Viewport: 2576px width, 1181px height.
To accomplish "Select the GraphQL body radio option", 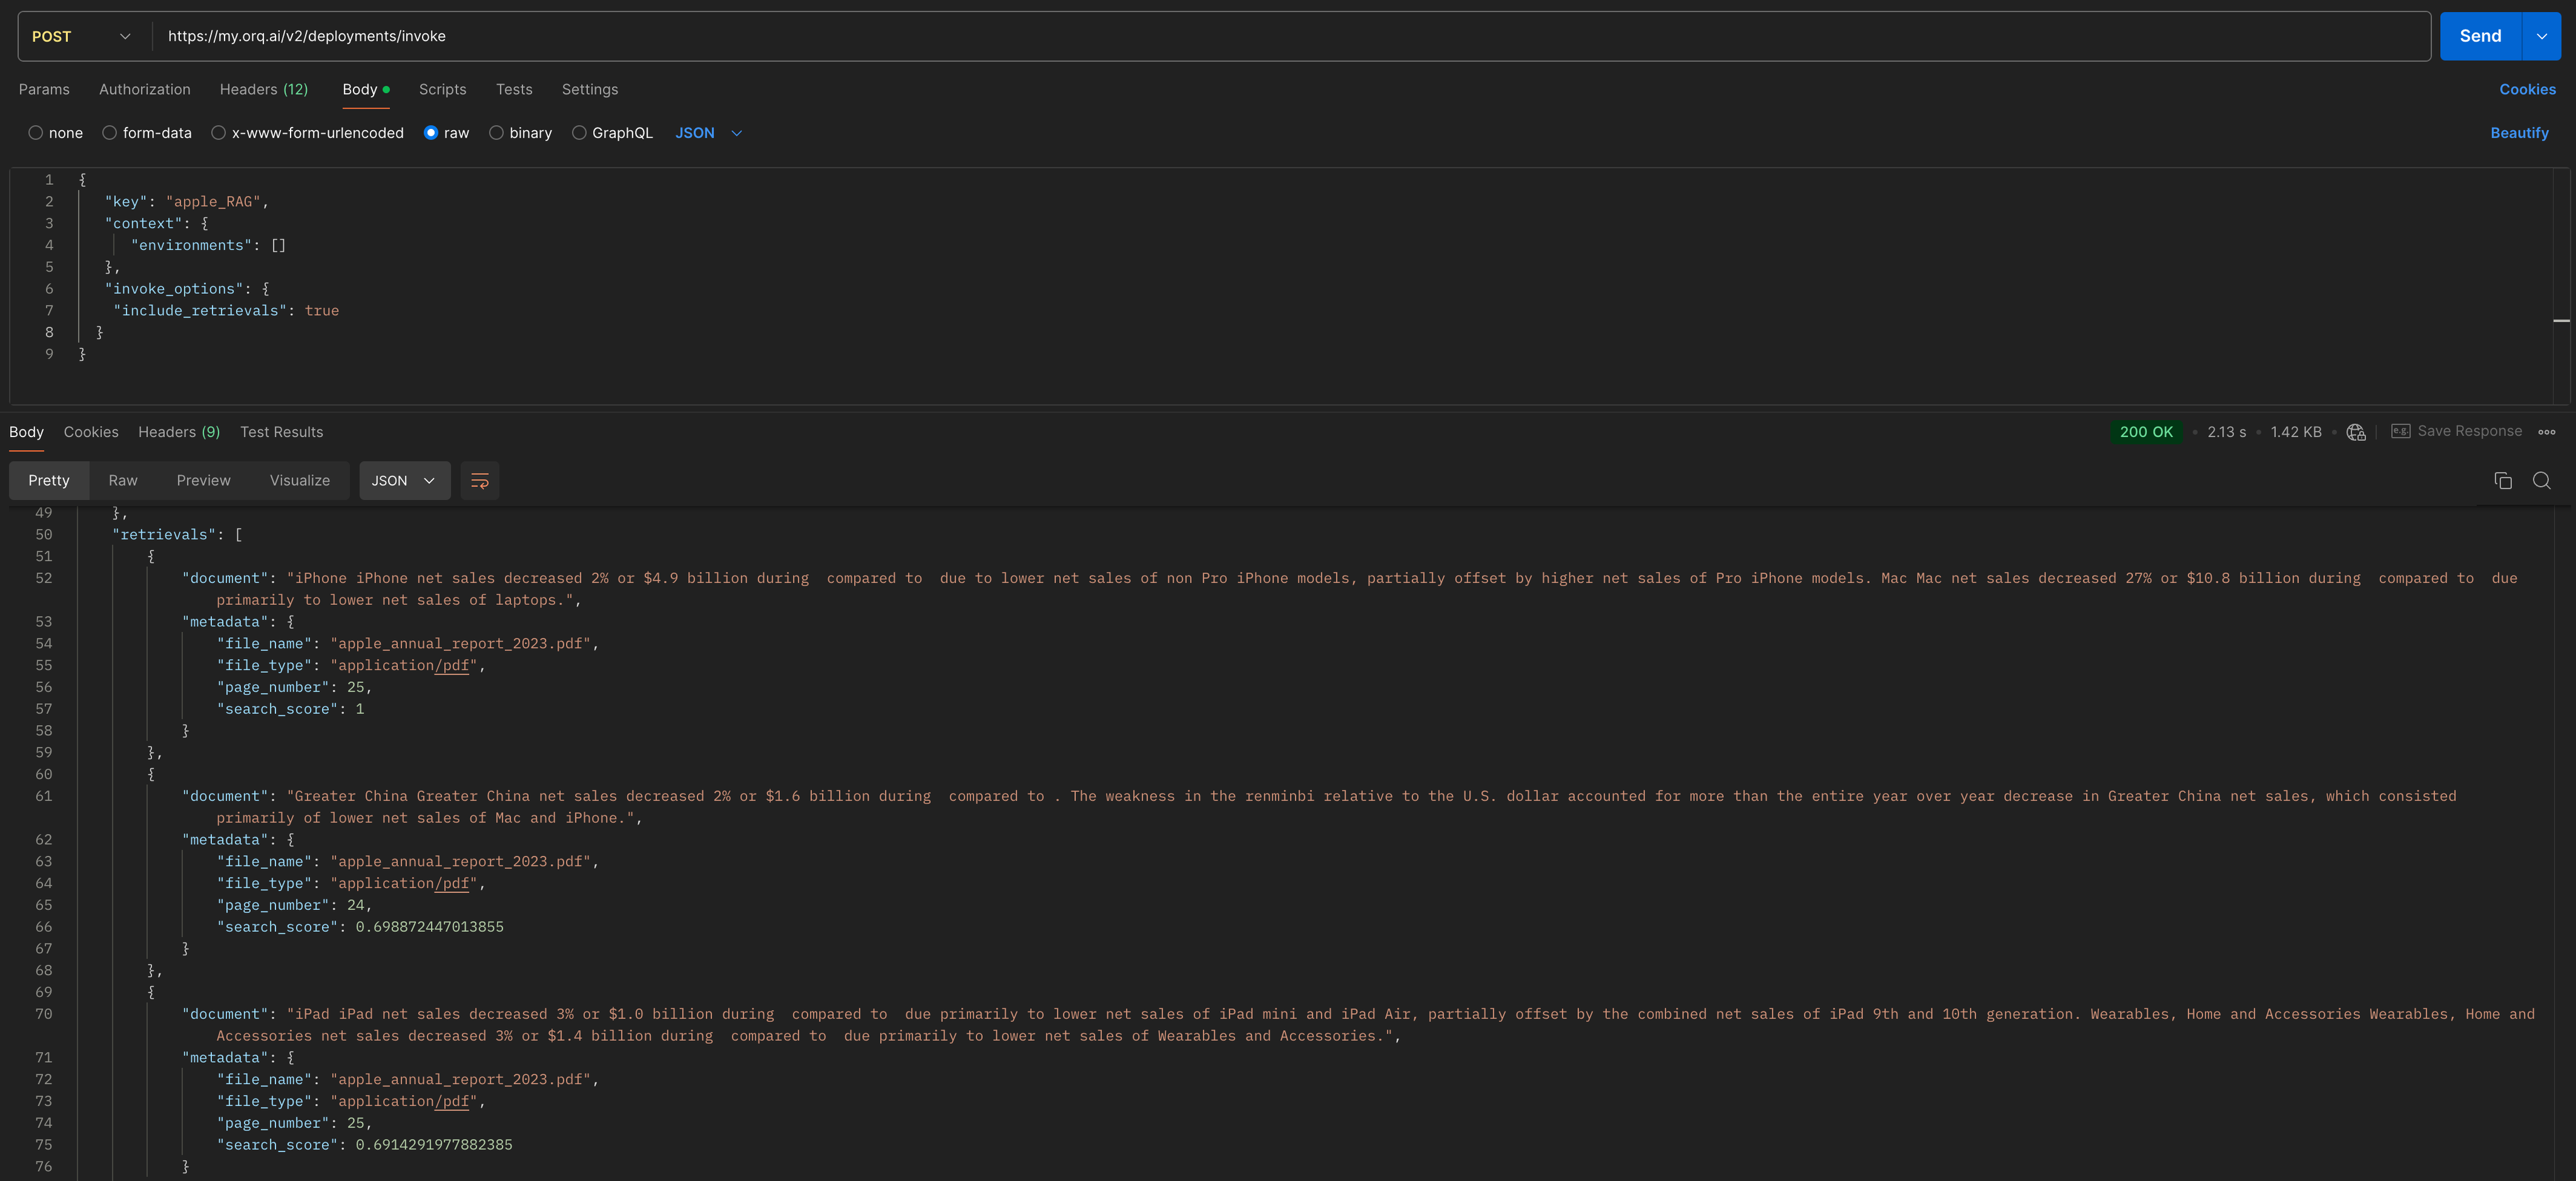I will 579,133.
